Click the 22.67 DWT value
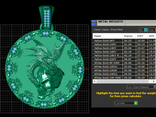The width and height of the screenshot is (156, 117). coord(141,48)
